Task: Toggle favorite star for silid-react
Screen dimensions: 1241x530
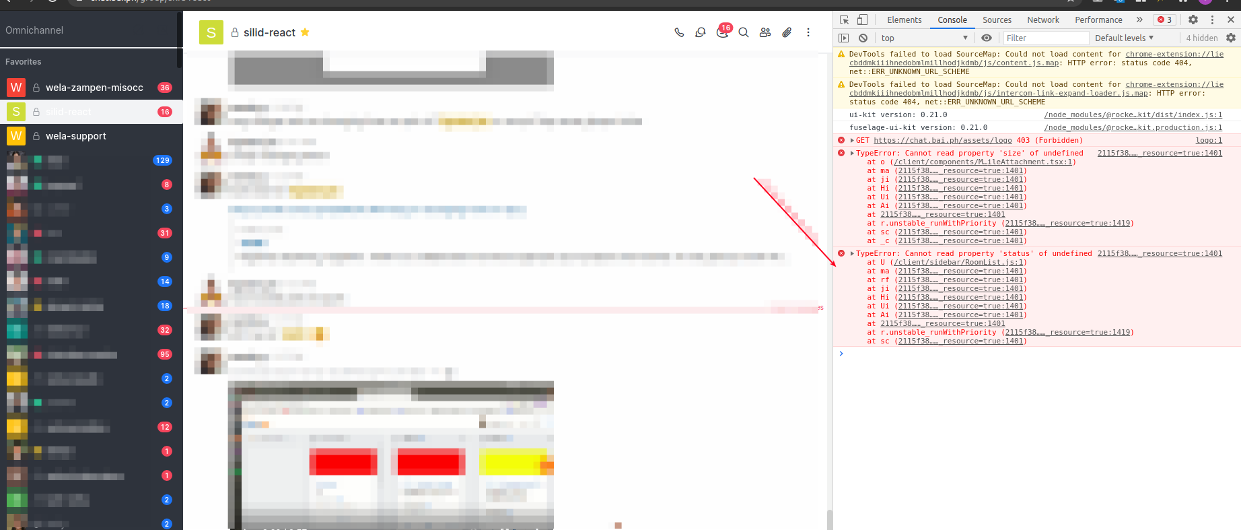Action: point(305,32)
